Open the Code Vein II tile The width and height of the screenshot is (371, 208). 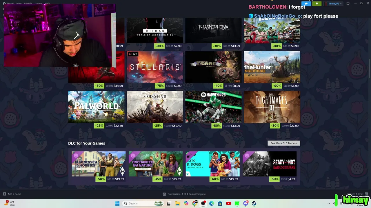[x=155, y=107]
